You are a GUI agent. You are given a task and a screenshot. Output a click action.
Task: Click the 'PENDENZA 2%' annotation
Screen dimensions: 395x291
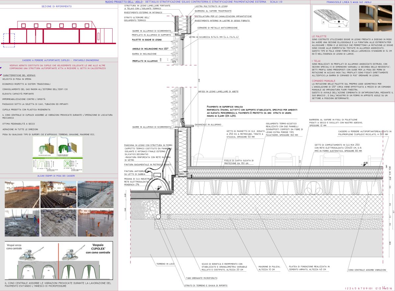[131, 185]
